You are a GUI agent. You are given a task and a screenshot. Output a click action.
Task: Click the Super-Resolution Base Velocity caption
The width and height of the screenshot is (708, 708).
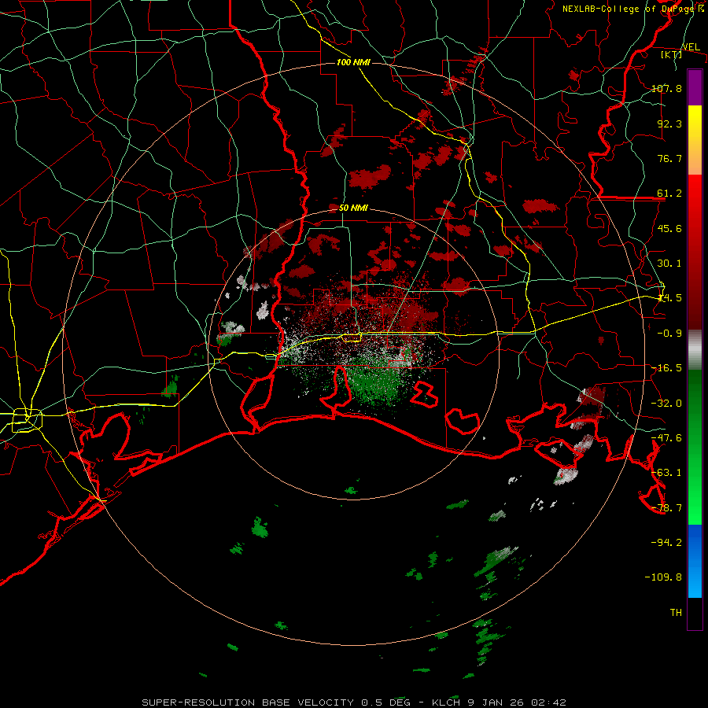(354, 702)
